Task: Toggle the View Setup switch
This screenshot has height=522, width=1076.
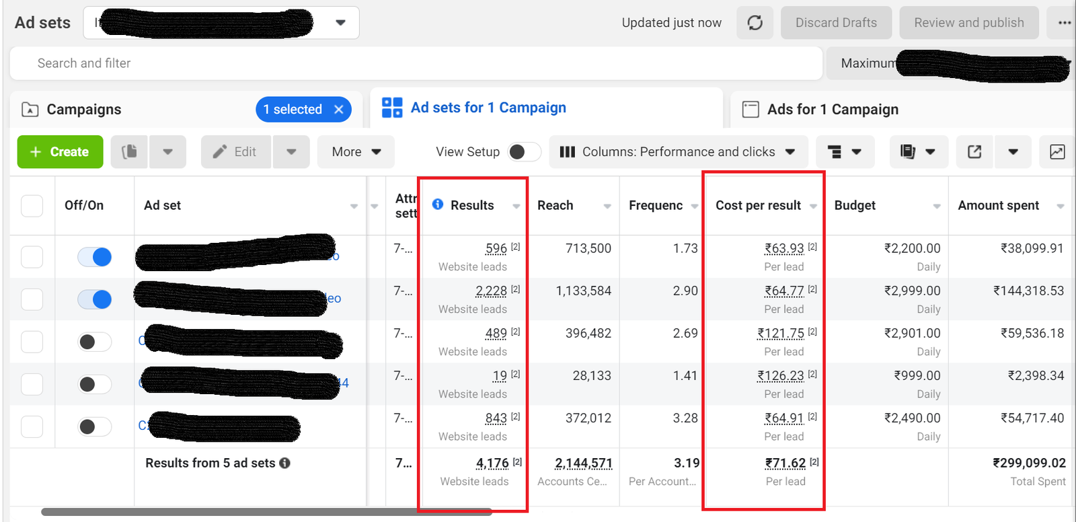Action: 525,152
